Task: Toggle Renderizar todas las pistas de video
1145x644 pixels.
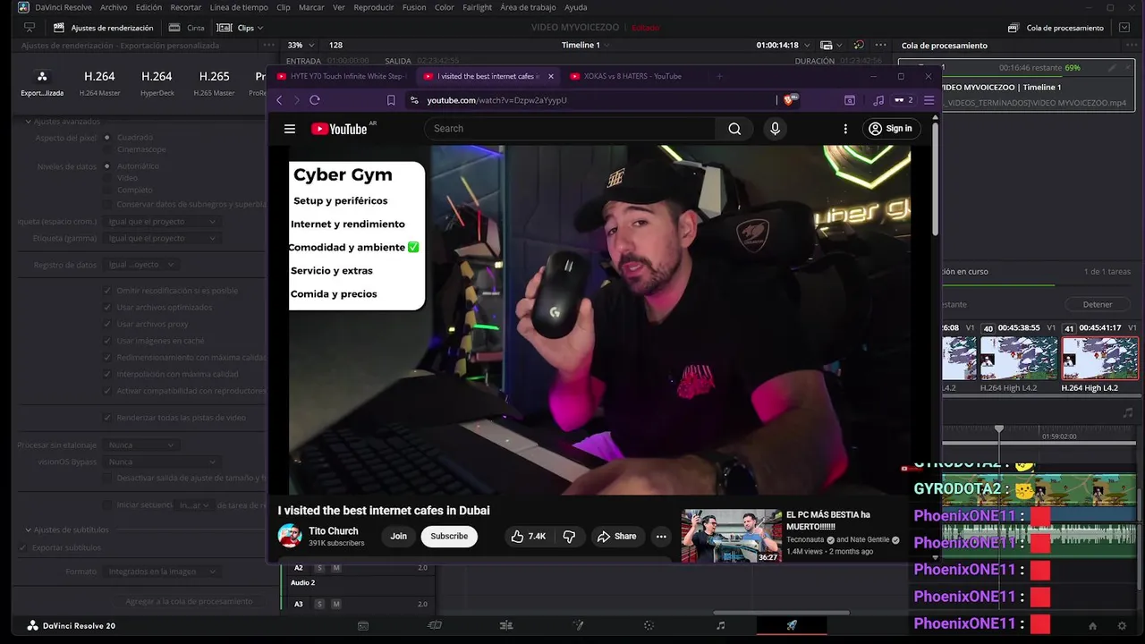Action: [107, 418]
